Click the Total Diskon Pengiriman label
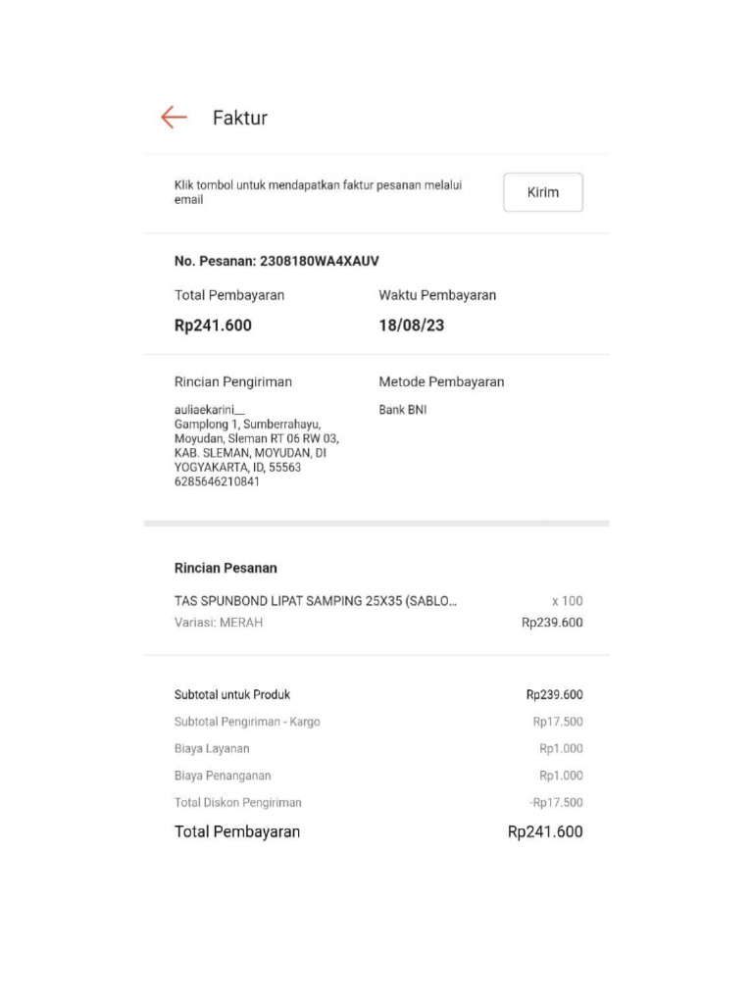This screenshot has width=753, height=1004. coord(238,802)
